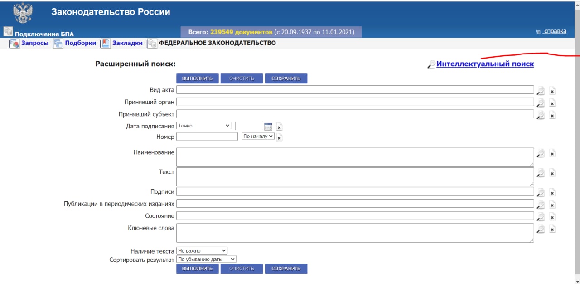Open dictionary lookup for Принявший субъект field
This screenshot has width=580, height=284.
point(540,115)
